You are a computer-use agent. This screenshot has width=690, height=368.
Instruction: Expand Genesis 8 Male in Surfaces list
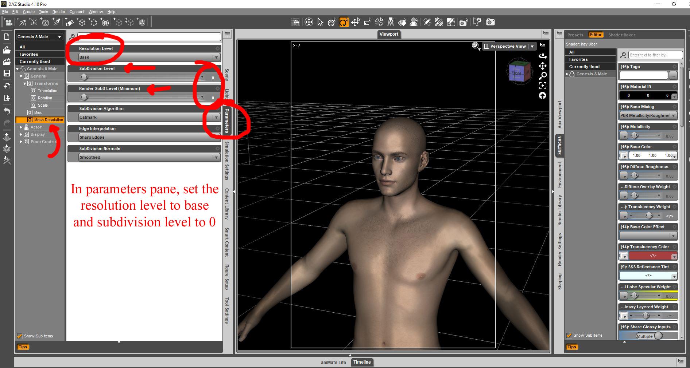pyautogui.click(x=567, y=74)
